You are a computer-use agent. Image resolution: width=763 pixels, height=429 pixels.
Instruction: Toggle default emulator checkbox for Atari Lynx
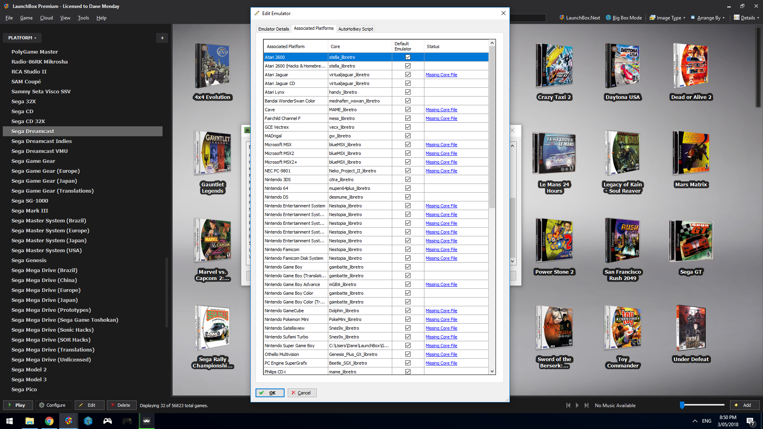[x=408, y=92]
